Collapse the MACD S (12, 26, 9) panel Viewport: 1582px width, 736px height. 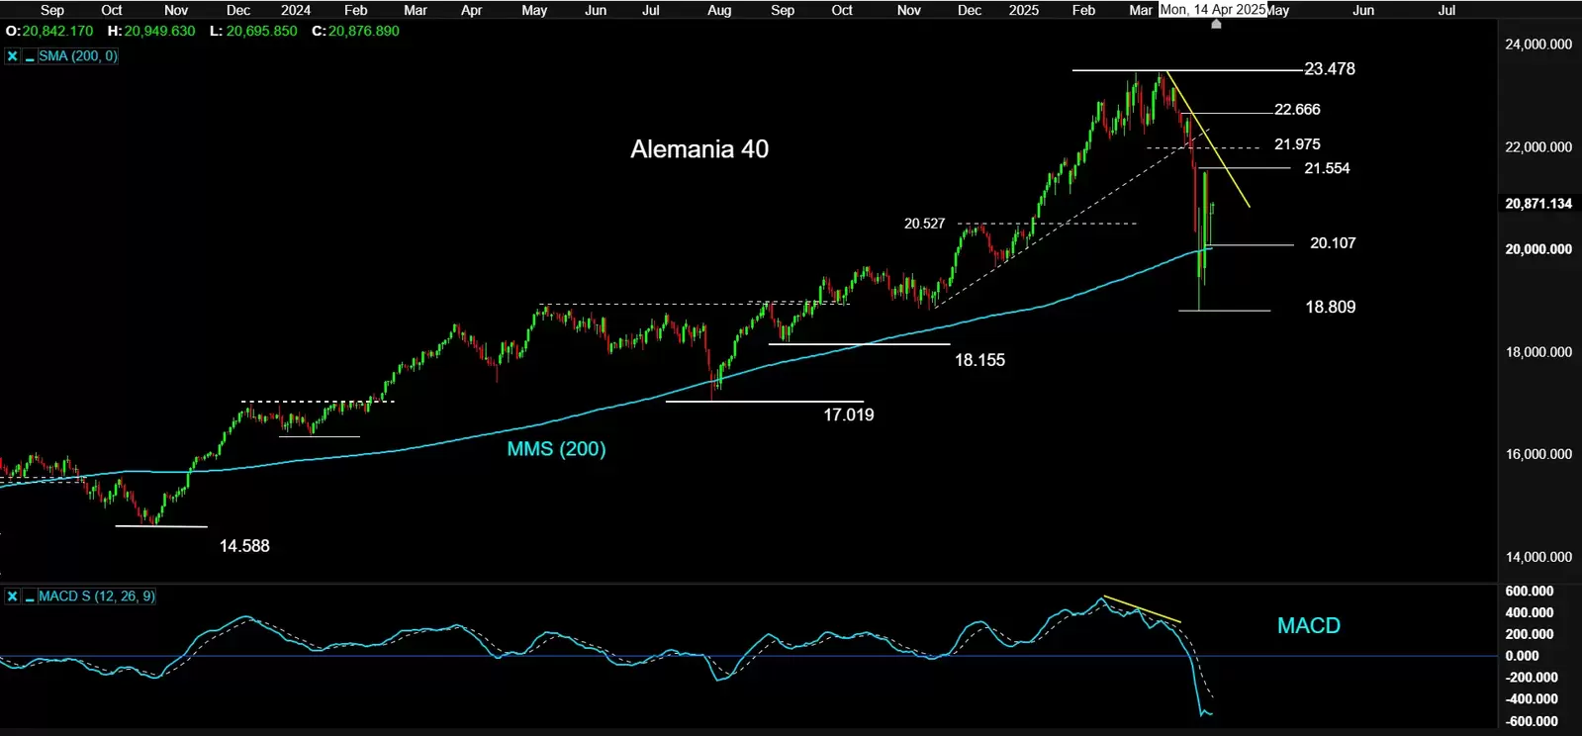tap(29, 597)
